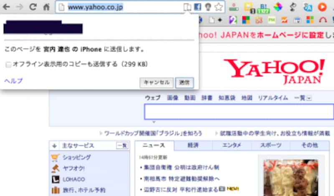The height and width of the screenshot is (196, 334).
Task: Click the Yahoo! JAPAN logo
Action: tap(274, 71)
